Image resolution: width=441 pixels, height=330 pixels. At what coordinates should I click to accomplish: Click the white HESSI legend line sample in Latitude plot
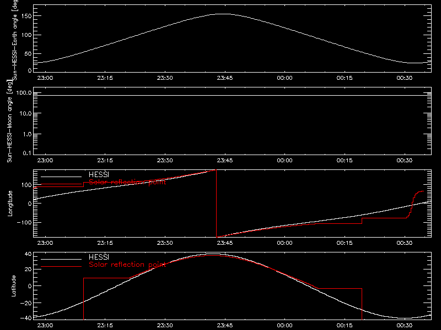[61, 259]
